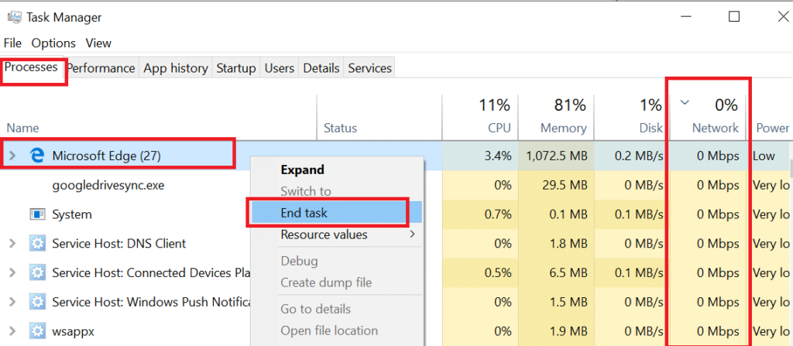The width and height of the screenshot is (793, 346).
Task: Sort processes by the Name column
Action: coord(159,118)
